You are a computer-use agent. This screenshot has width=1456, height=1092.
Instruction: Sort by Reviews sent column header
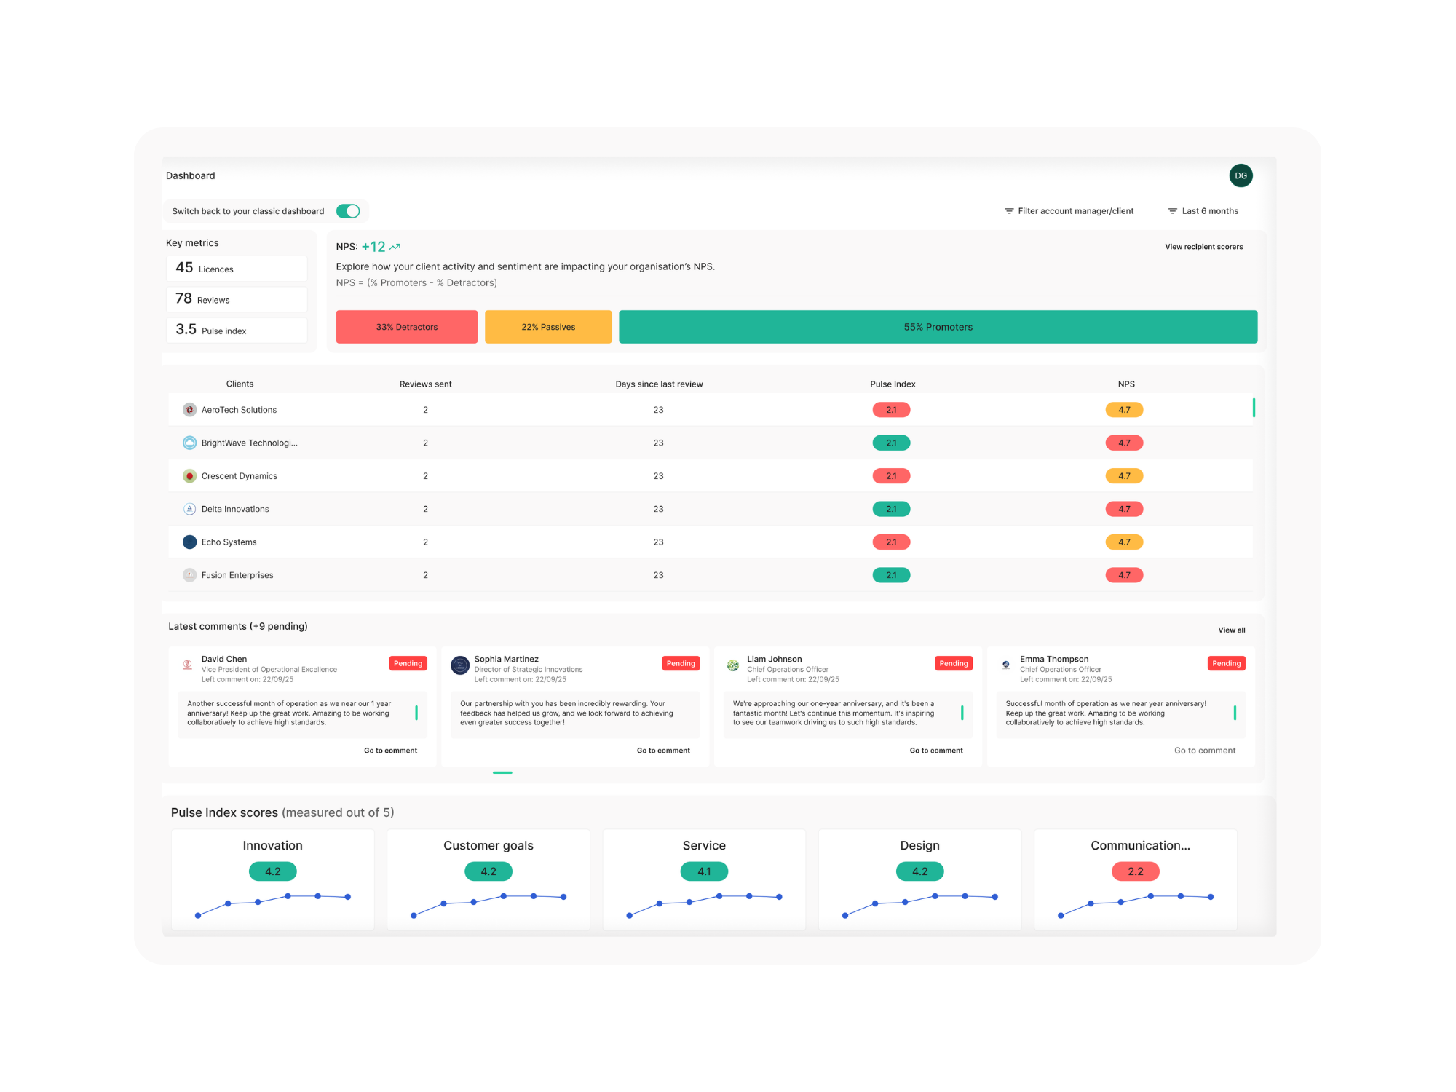425,384
